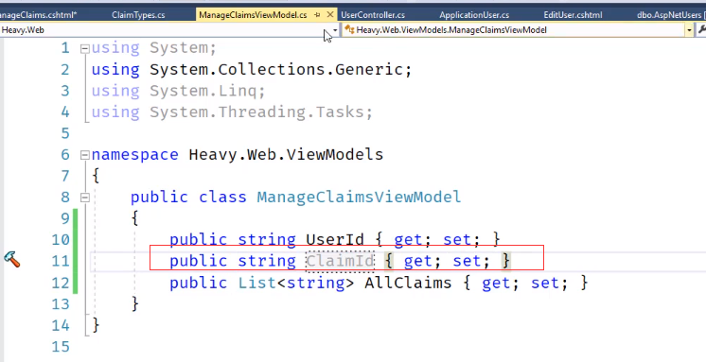Collapse the class block at line 8
706x362 pixels.
(84, 198)
